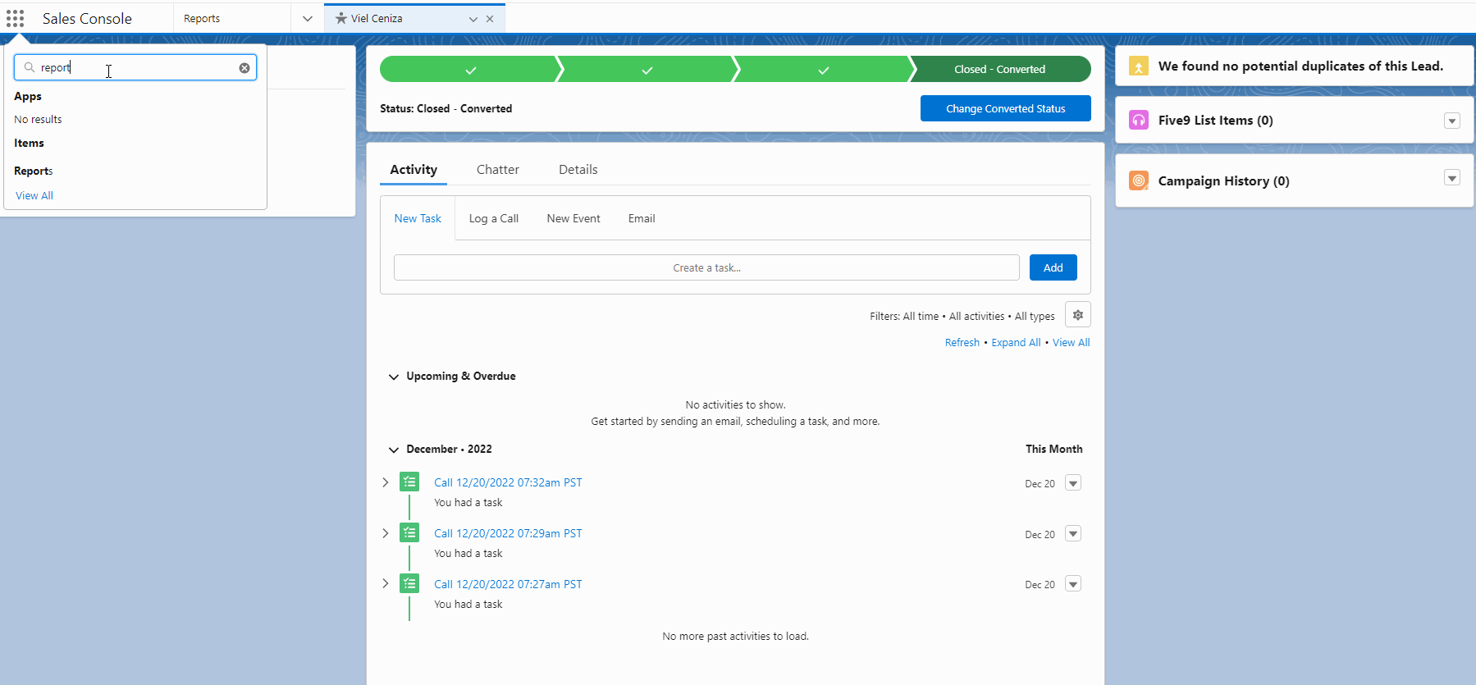Select the second completed path stage
The image size is (1476, 685).
coord(647,70)
